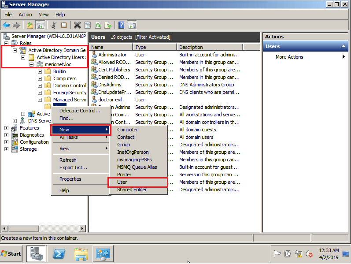Collapse the merionet.loc domain node
The image size is (351, 264).
tap(32, 64)
